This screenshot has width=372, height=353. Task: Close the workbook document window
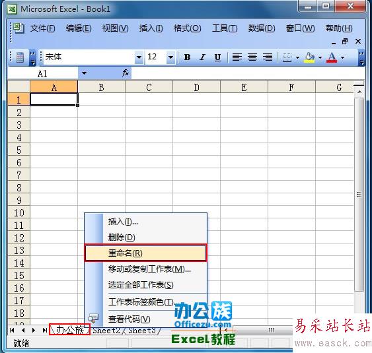(x=358, y=42)
